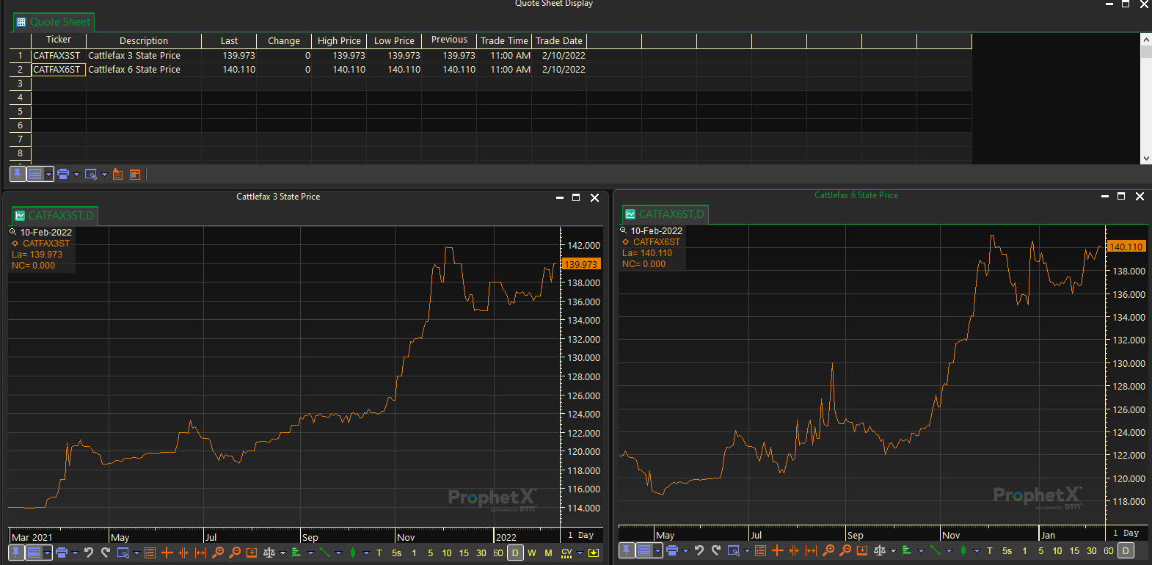
Task: Select the CATFAX3ST ticker cell in row 1
Action: [59, 56]
